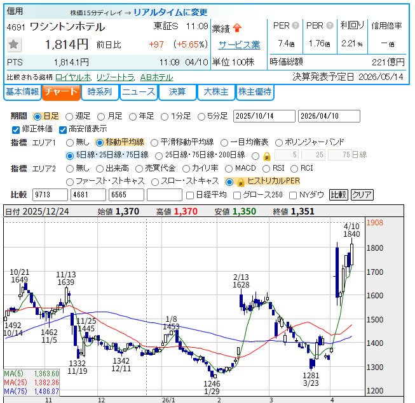
Task: Click the custom day field showing 25
Action: [x=313, y=155]
